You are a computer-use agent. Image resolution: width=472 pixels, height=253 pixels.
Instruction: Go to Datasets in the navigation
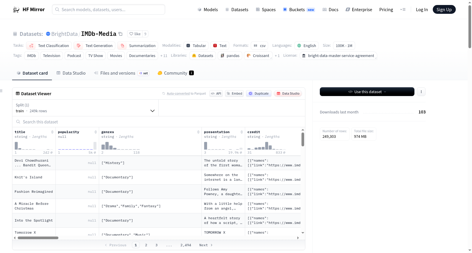237,10
